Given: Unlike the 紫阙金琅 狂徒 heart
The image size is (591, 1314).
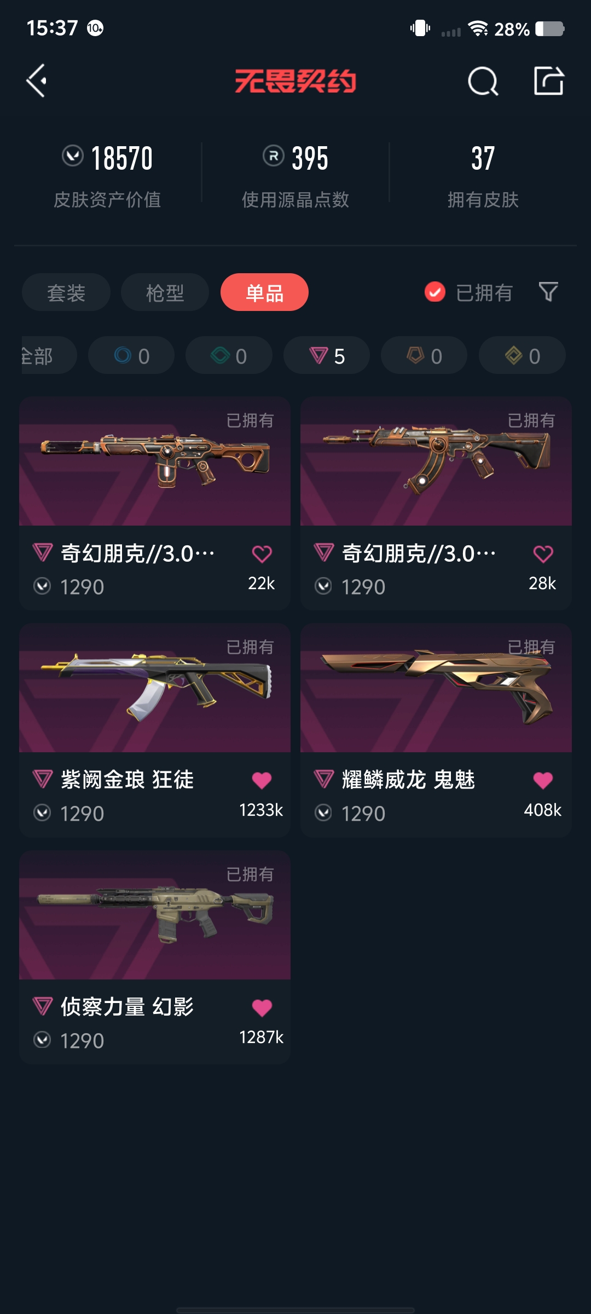Looking at the screenshot, I should click(x=262, y=780).
